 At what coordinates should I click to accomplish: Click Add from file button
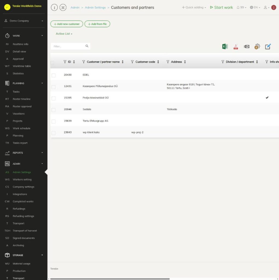(x=97, y=24)
